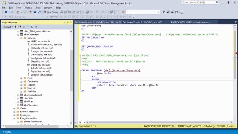Click the Analysis Services MDX Query icon

(x=65, y=12)
